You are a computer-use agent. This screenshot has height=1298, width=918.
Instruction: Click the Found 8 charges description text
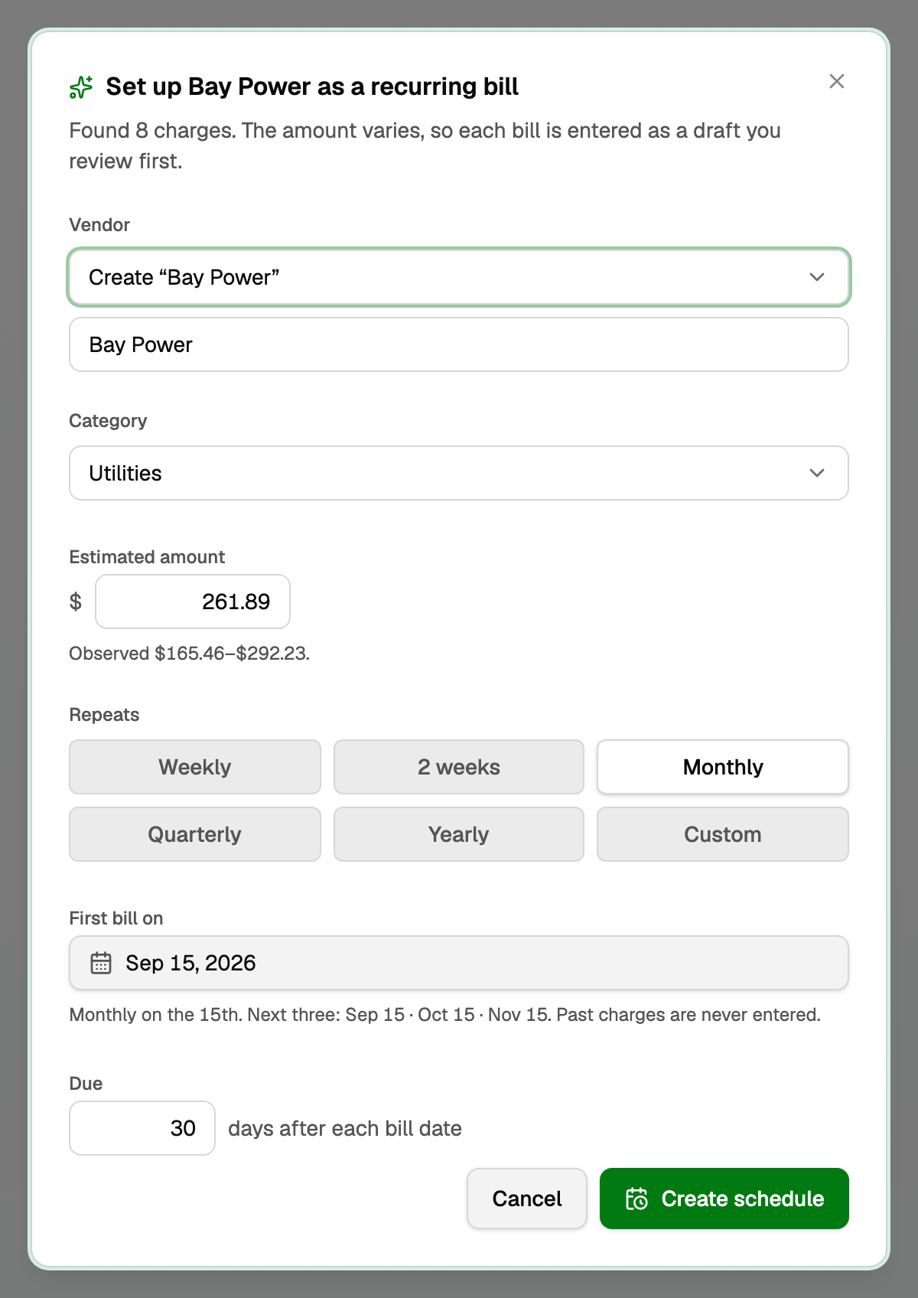[425, 145]
